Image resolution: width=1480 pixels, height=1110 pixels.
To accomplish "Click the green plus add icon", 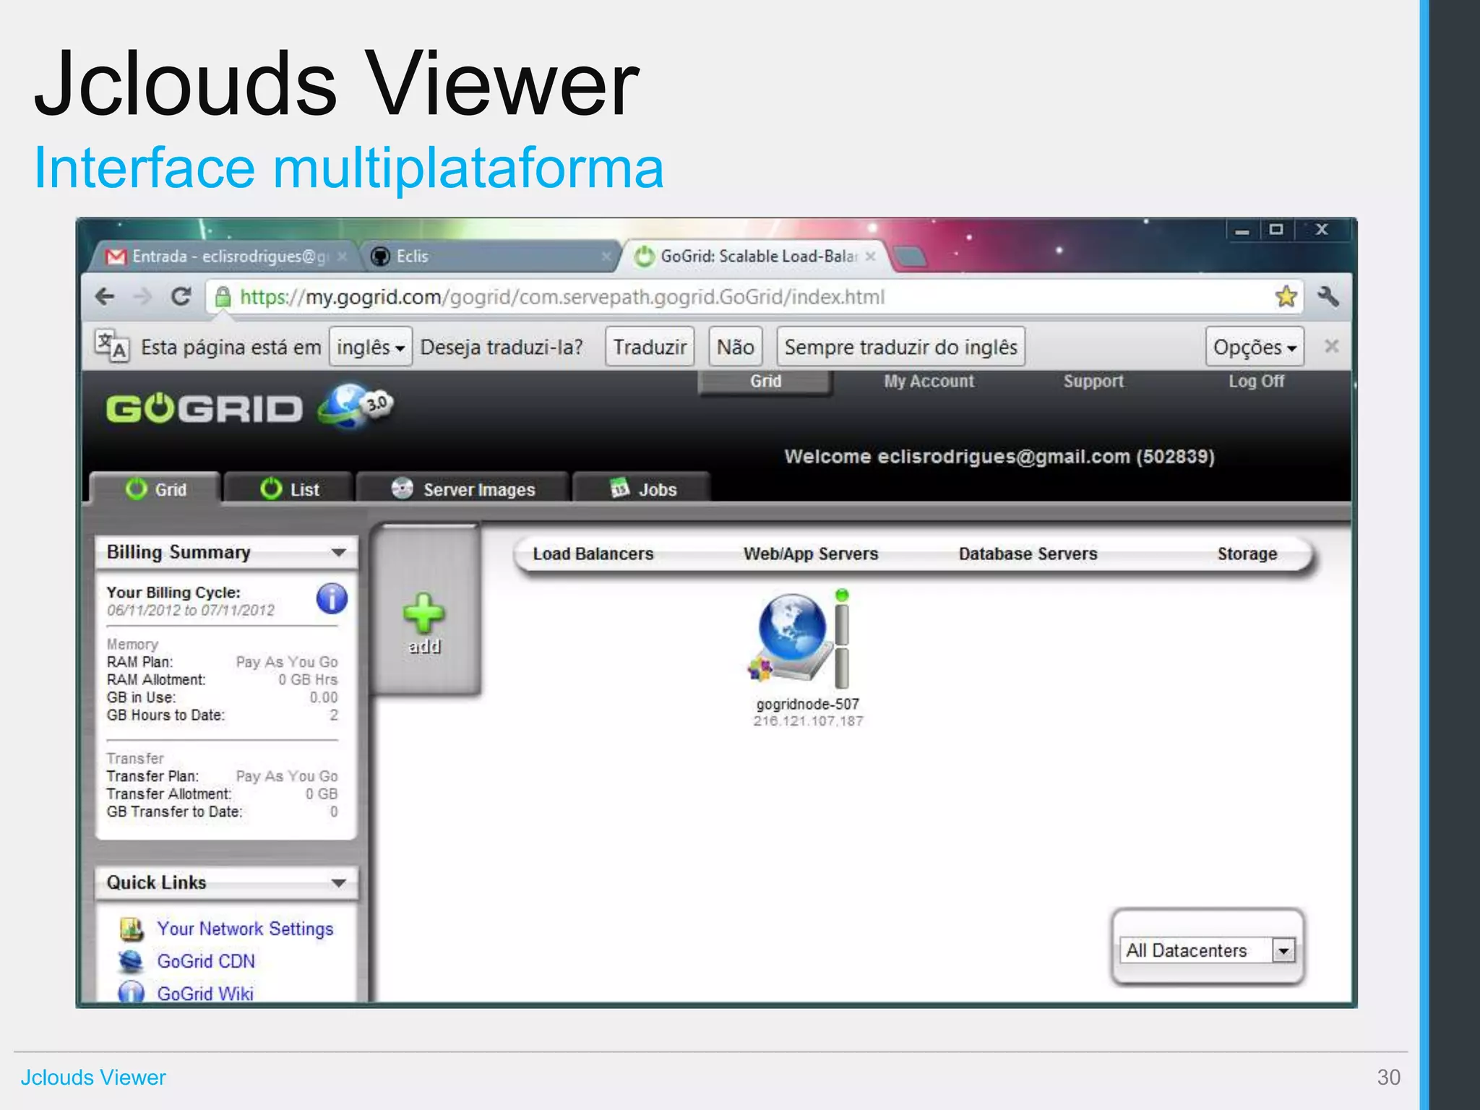I will click(423, 614).
